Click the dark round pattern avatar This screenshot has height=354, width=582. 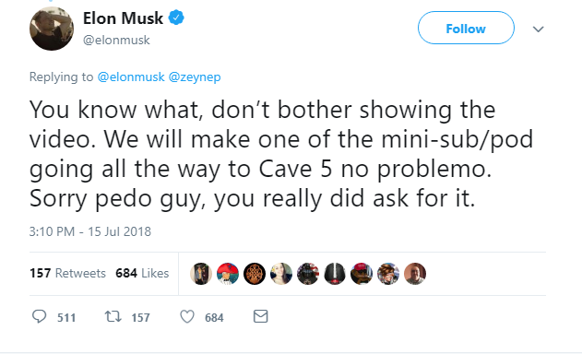click(x=255, y=274)
